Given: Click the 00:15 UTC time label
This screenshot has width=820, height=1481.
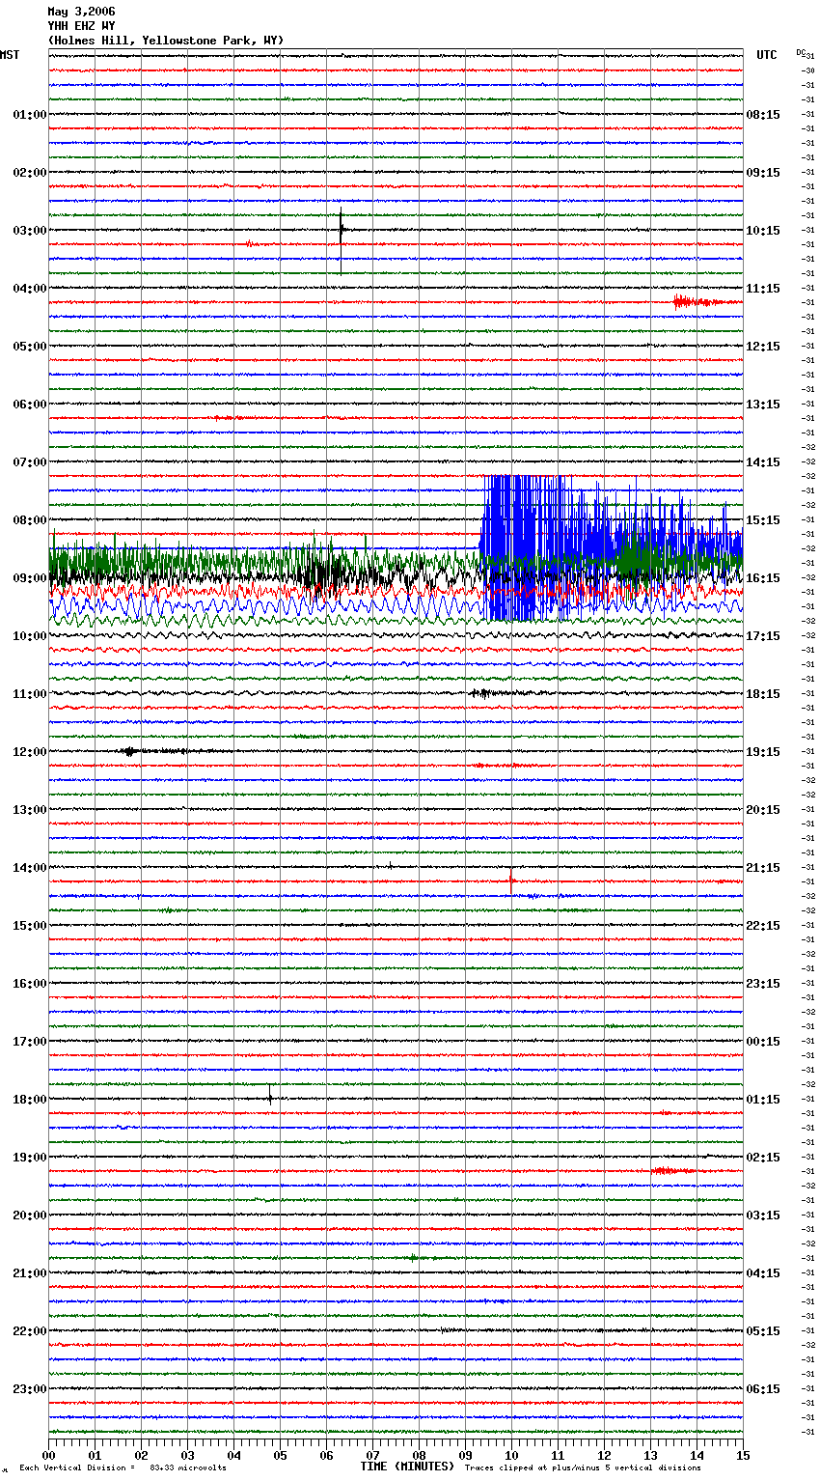Looking at the screenshot, I should coord(763,1042).
